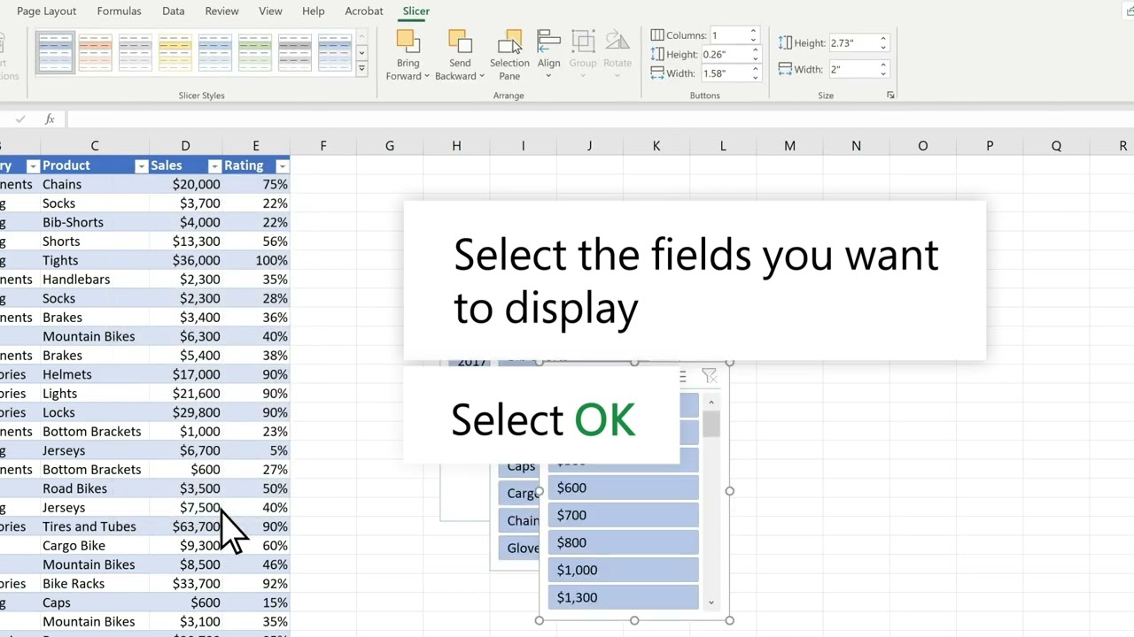Screen dimensions: 1134x637
Task: Switch to the Review tab
Action: 221,12
